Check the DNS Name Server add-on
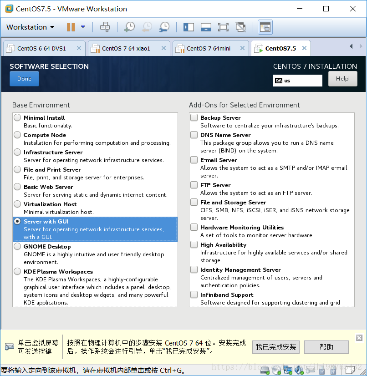367x376 pixels. pyautogui.click(x=194, y=135)
